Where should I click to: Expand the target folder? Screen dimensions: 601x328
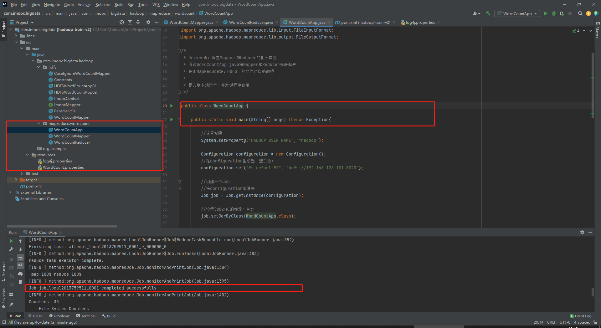point(16,180)
